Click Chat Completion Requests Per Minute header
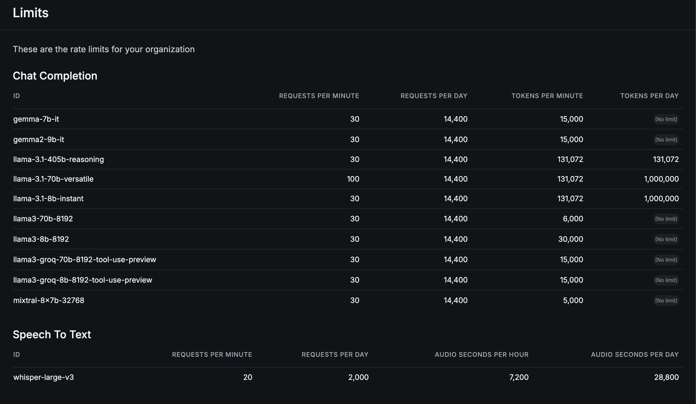The height and width of the screenshot is (404, 696). pos(319,96)
